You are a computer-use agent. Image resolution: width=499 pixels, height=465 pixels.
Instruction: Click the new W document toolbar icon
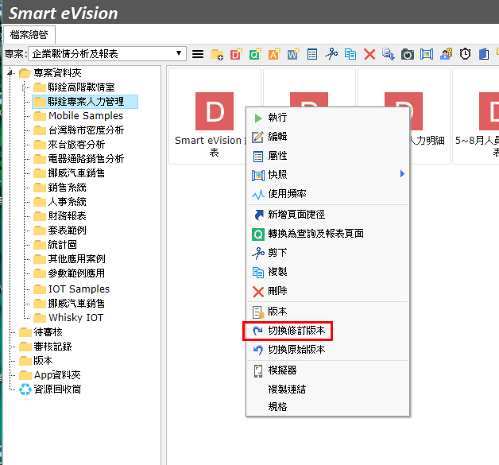tap(293, 54)
